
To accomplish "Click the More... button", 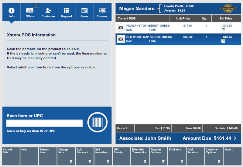I will [232, 156].
